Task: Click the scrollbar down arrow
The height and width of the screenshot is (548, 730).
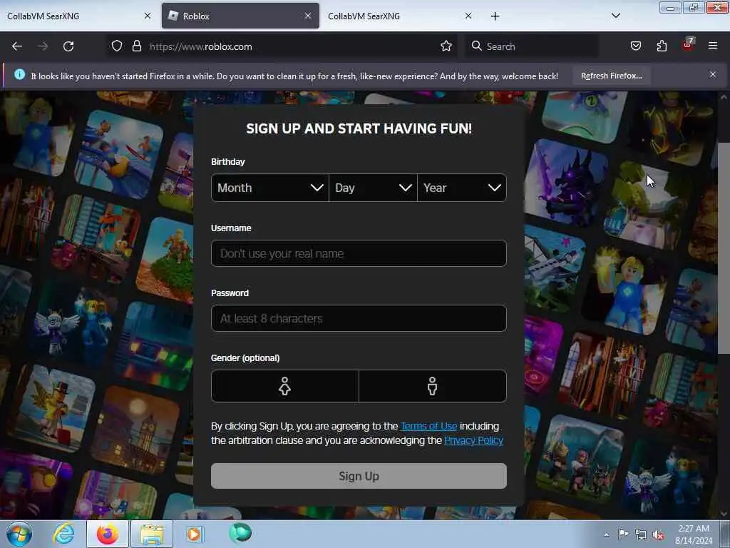Action: click(723, 514)
